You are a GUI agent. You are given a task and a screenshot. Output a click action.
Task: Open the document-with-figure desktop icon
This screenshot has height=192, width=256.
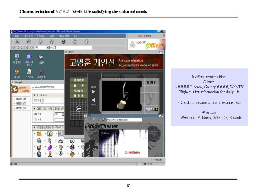(29, 73)
